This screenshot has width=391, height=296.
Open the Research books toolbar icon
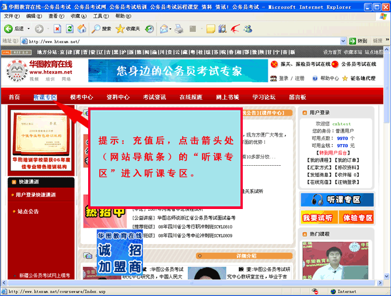click(x=222, y=29)
